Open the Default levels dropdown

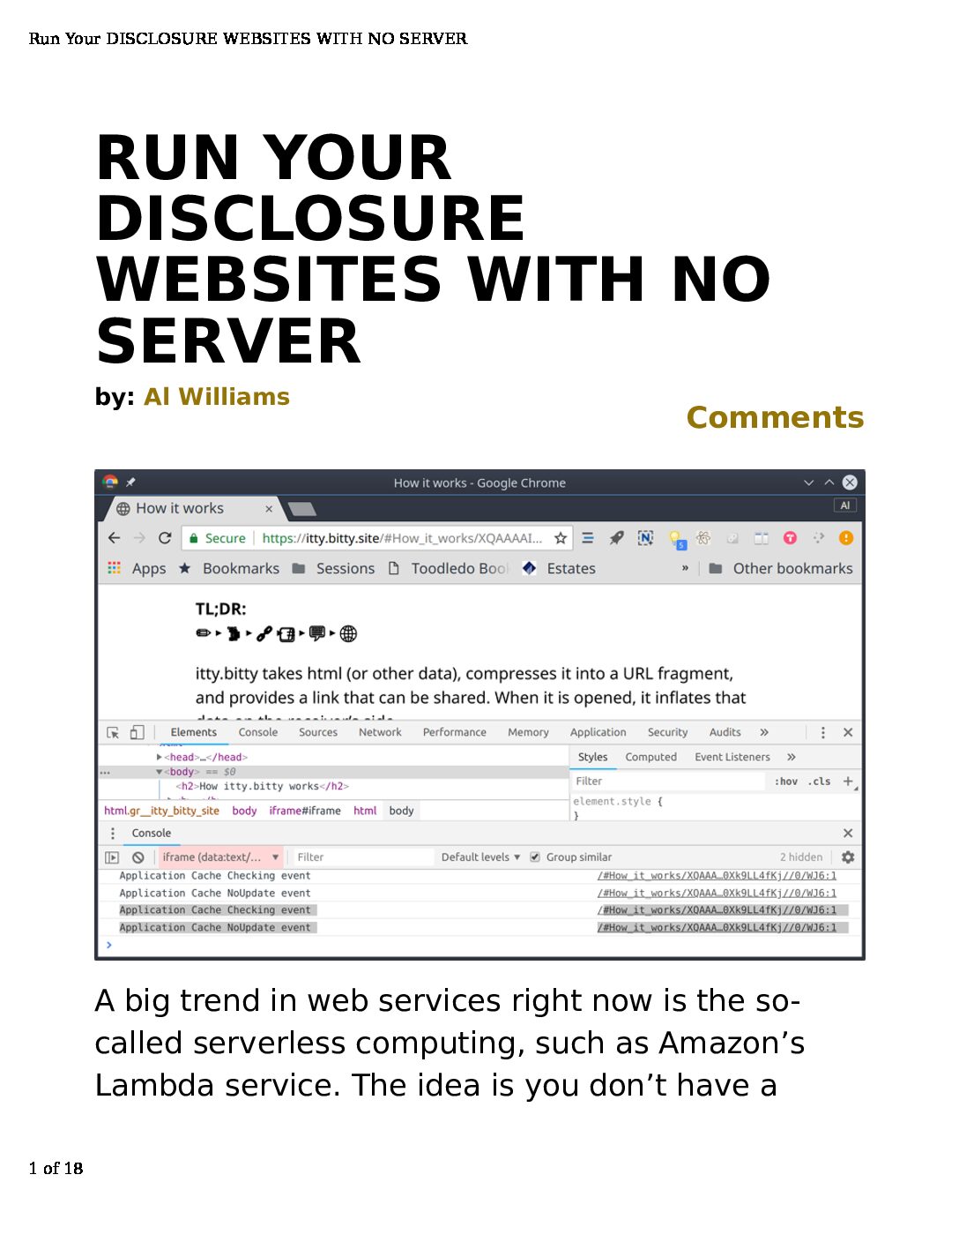tap(480, 857)
